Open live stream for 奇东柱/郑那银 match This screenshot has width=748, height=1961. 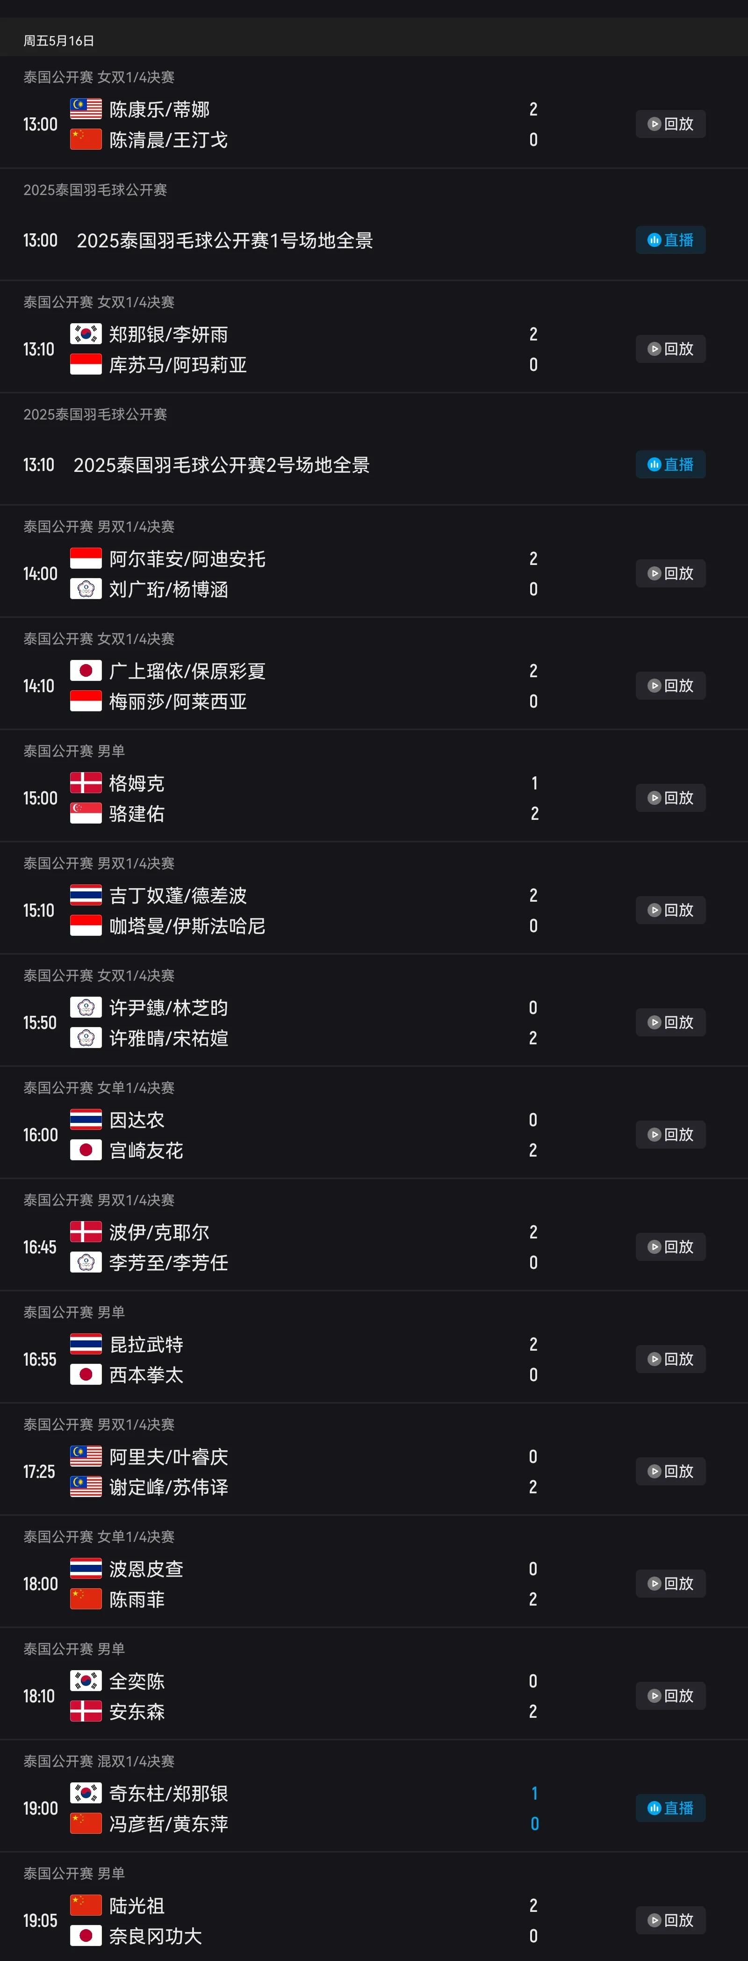point(670,1808)
